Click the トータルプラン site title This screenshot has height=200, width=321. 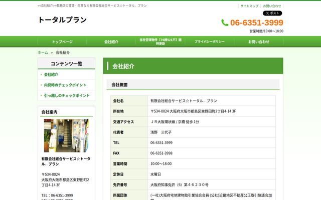pos(62,20)
